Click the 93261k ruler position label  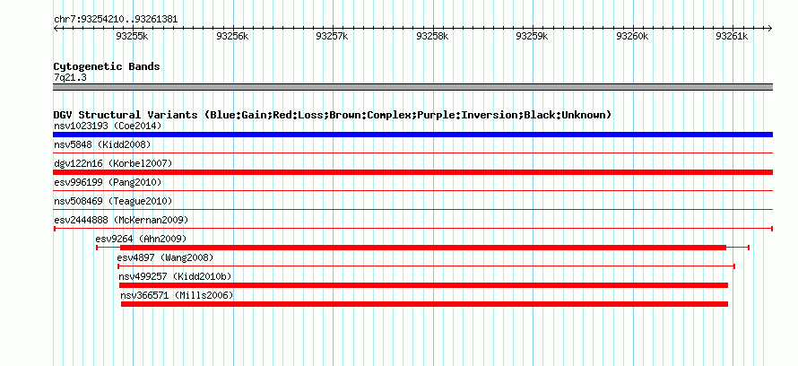click(732, 36)
